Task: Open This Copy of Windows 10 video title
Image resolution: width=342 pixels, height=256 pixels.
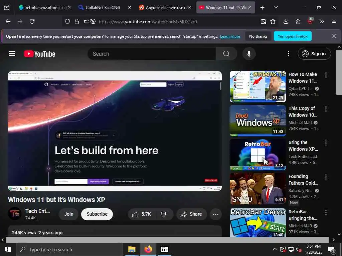Action: click(x=303, y=112)
